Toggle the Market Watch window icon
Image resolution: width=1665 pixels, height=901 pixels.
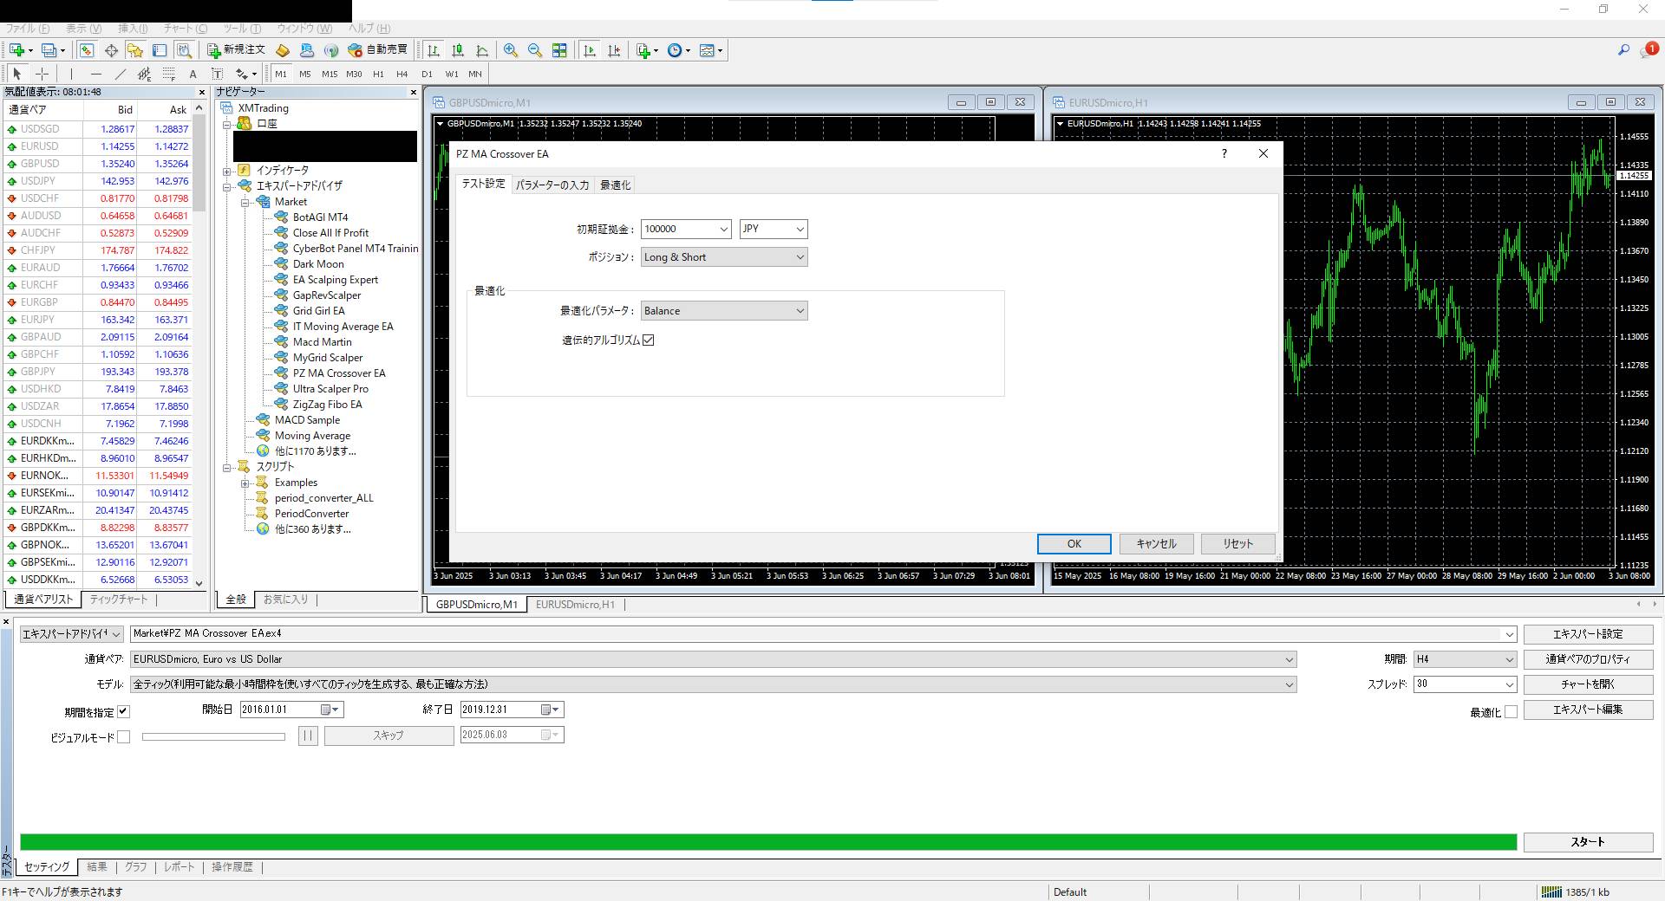click(x=87, y=50)
